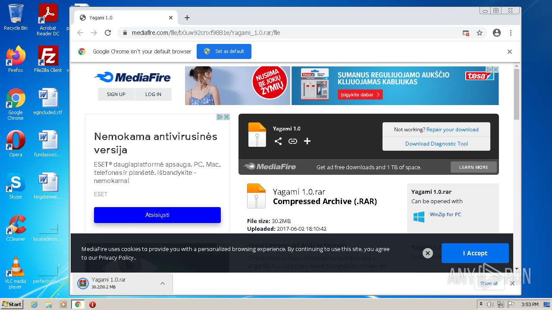Select the Google Chrome desktop icon
This screenshot has width=552, height=310.
point(16,105)
